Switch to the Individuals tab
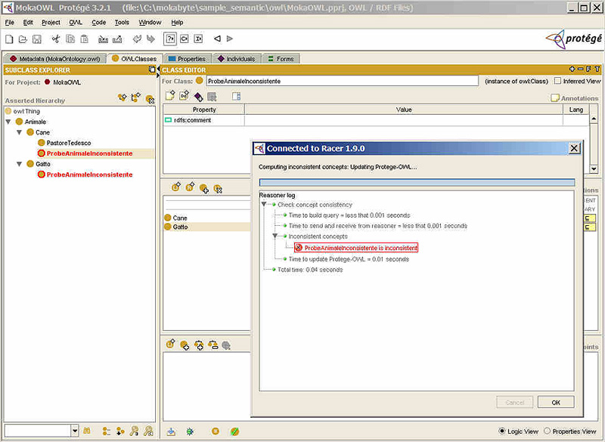Image resolution: width=605 pixels, height=442 pixels. (x=237, y=59)
